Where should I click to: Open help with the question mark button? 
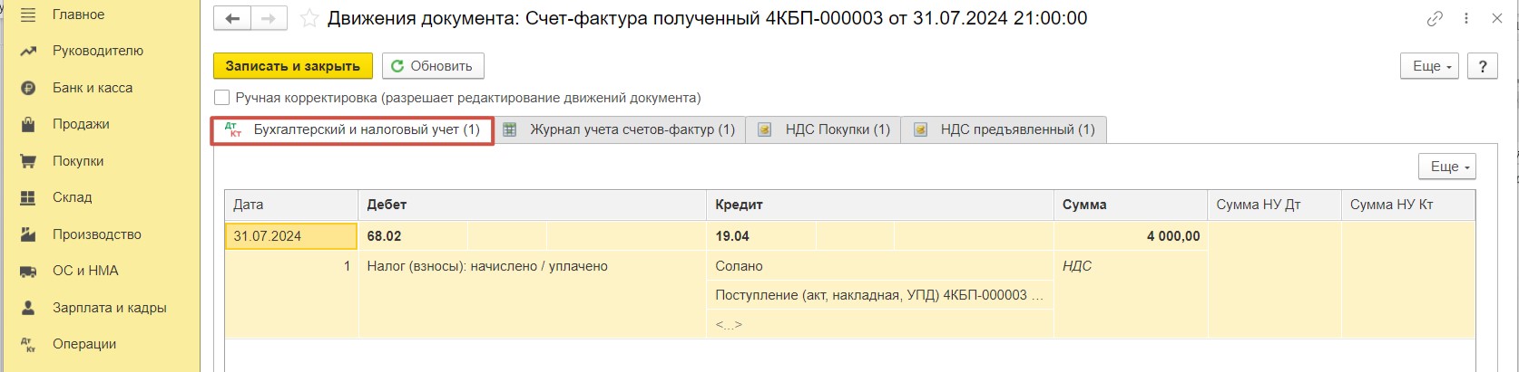(1483, 66)
